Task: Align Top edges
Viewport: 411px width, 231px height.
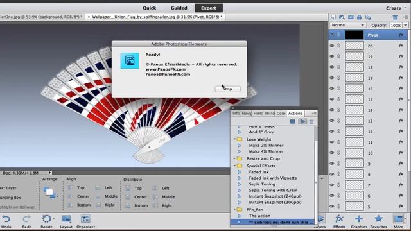Action: (76, 187)
